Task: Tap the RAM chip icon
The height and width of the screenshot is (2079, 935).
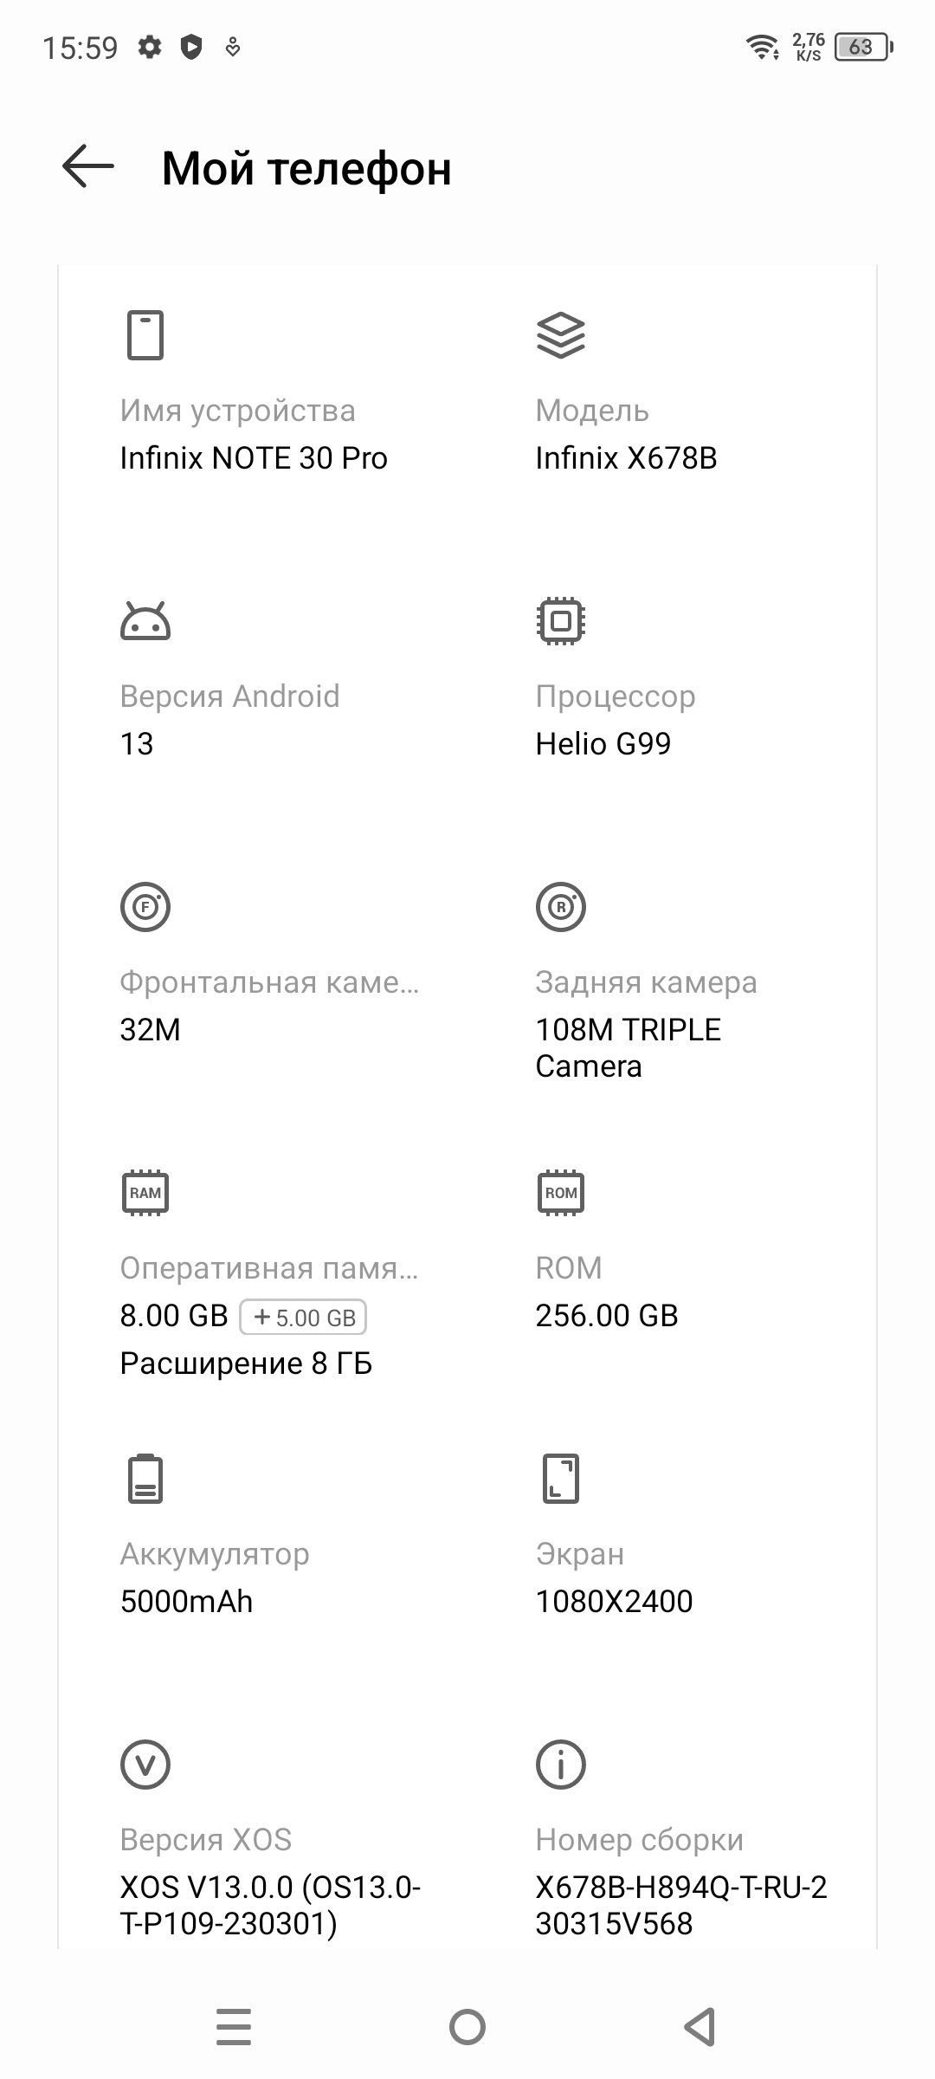Action: 145,1193
